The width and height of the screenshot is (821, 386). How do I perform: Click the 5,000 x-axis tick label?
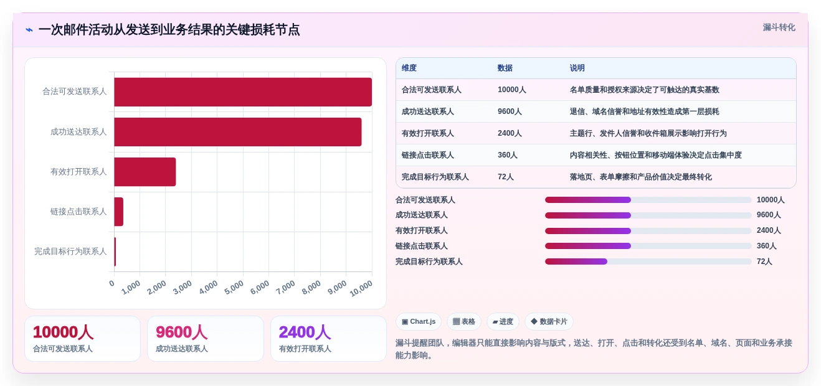coord(234,287)
